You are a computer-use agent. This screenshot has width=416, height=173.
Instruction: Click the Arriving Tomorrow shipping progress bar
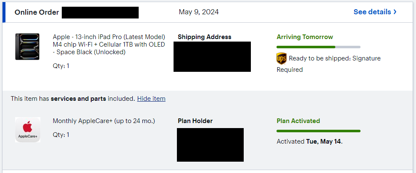pyautogui.click(x=318, y=47)
